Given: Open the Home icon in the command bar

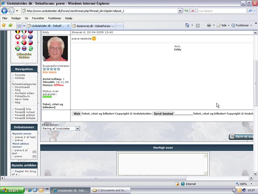Looking at the screenshot, I should pyautogui.click(x=187, y=25).
